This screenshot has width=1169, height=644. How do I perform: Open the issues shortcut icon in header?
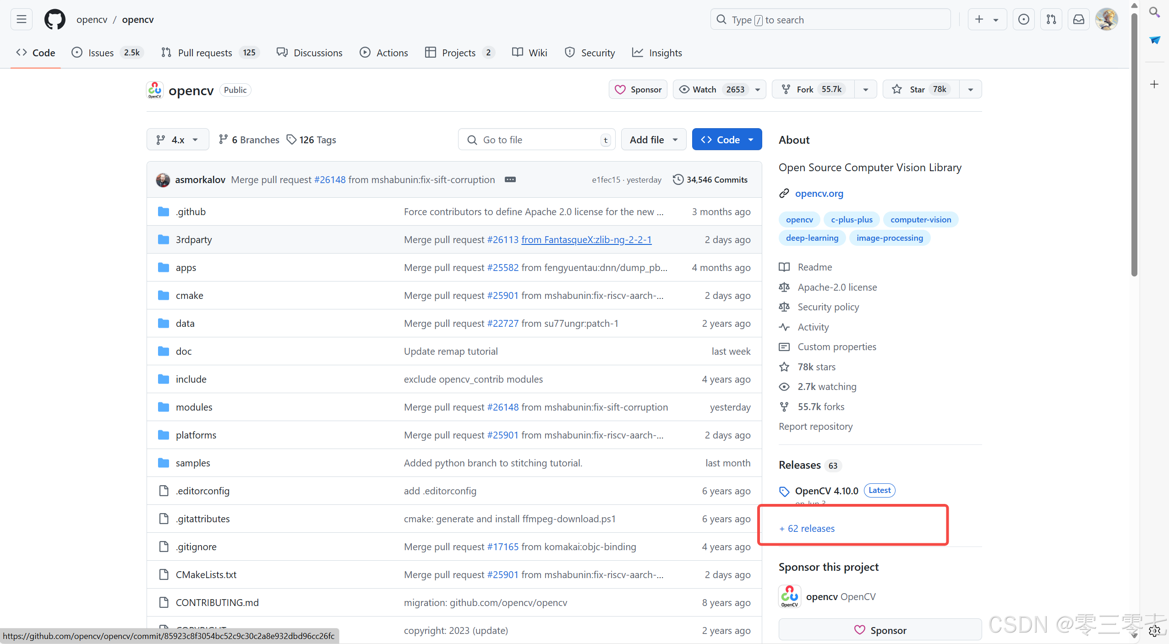[1023, 19]
